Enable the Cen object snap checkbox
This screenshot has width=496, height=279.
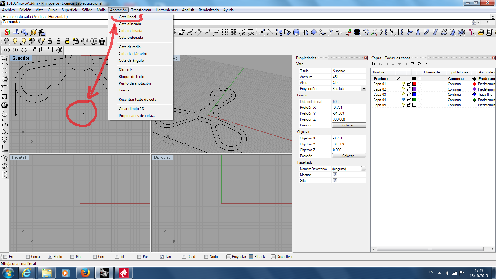coord(95,256)
